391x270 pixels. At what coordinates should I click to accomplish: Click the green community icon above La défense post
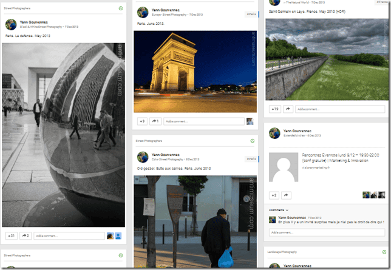(x=121, y=8)
